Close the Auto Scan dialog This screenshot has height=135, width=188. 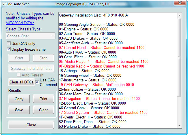click(31, 125)
